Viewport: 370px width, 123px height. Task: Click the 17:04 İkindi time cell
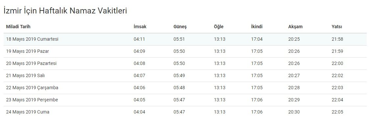pyautogui.click(x=257, y=39)
